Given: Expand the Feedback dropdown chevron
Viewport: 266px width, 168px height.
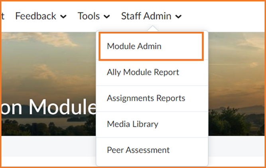Looking at the screenshot, I should [x=63, y=17].
